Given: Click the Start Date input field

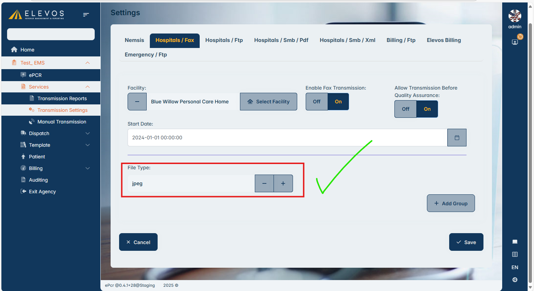Looking at the screenshot, I should [x=287, y=138].
